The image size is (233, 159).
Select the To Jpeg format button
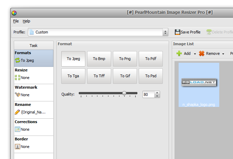pyautogui.click(x=73, y=59)
